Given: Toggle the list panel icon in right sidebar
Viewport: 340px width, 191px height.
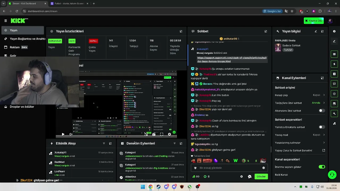Looking at the screenshot, I should pos(334,74).
